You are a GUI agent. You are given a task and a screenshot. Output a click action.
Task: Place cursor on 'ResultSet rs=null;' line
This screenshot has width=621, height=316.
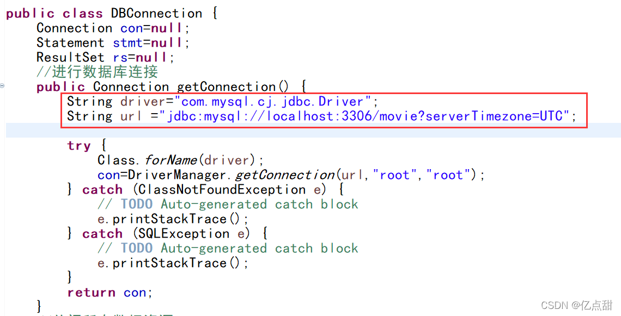point(105,57)
